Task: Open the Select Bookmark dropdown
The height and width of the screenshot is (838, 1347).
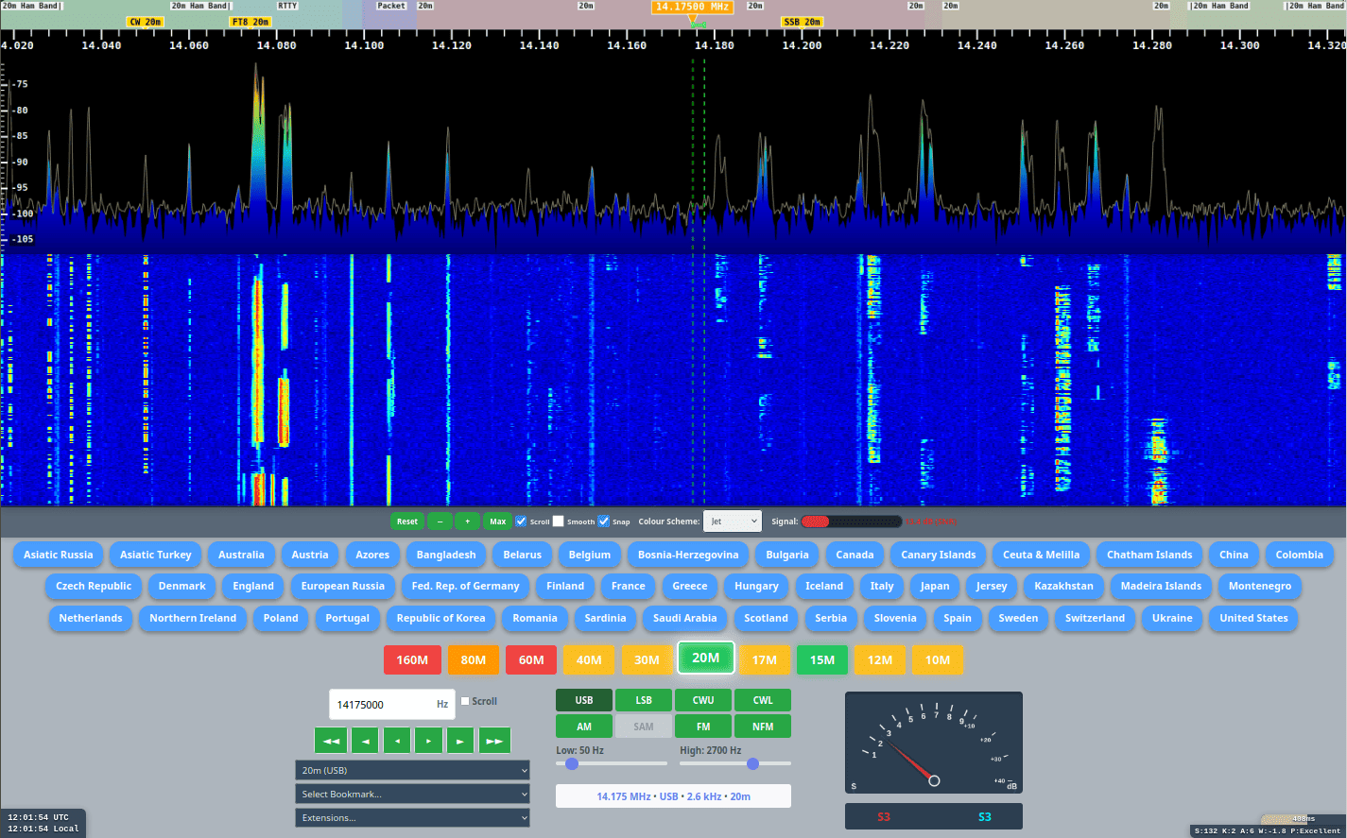Action: (412, 794)
